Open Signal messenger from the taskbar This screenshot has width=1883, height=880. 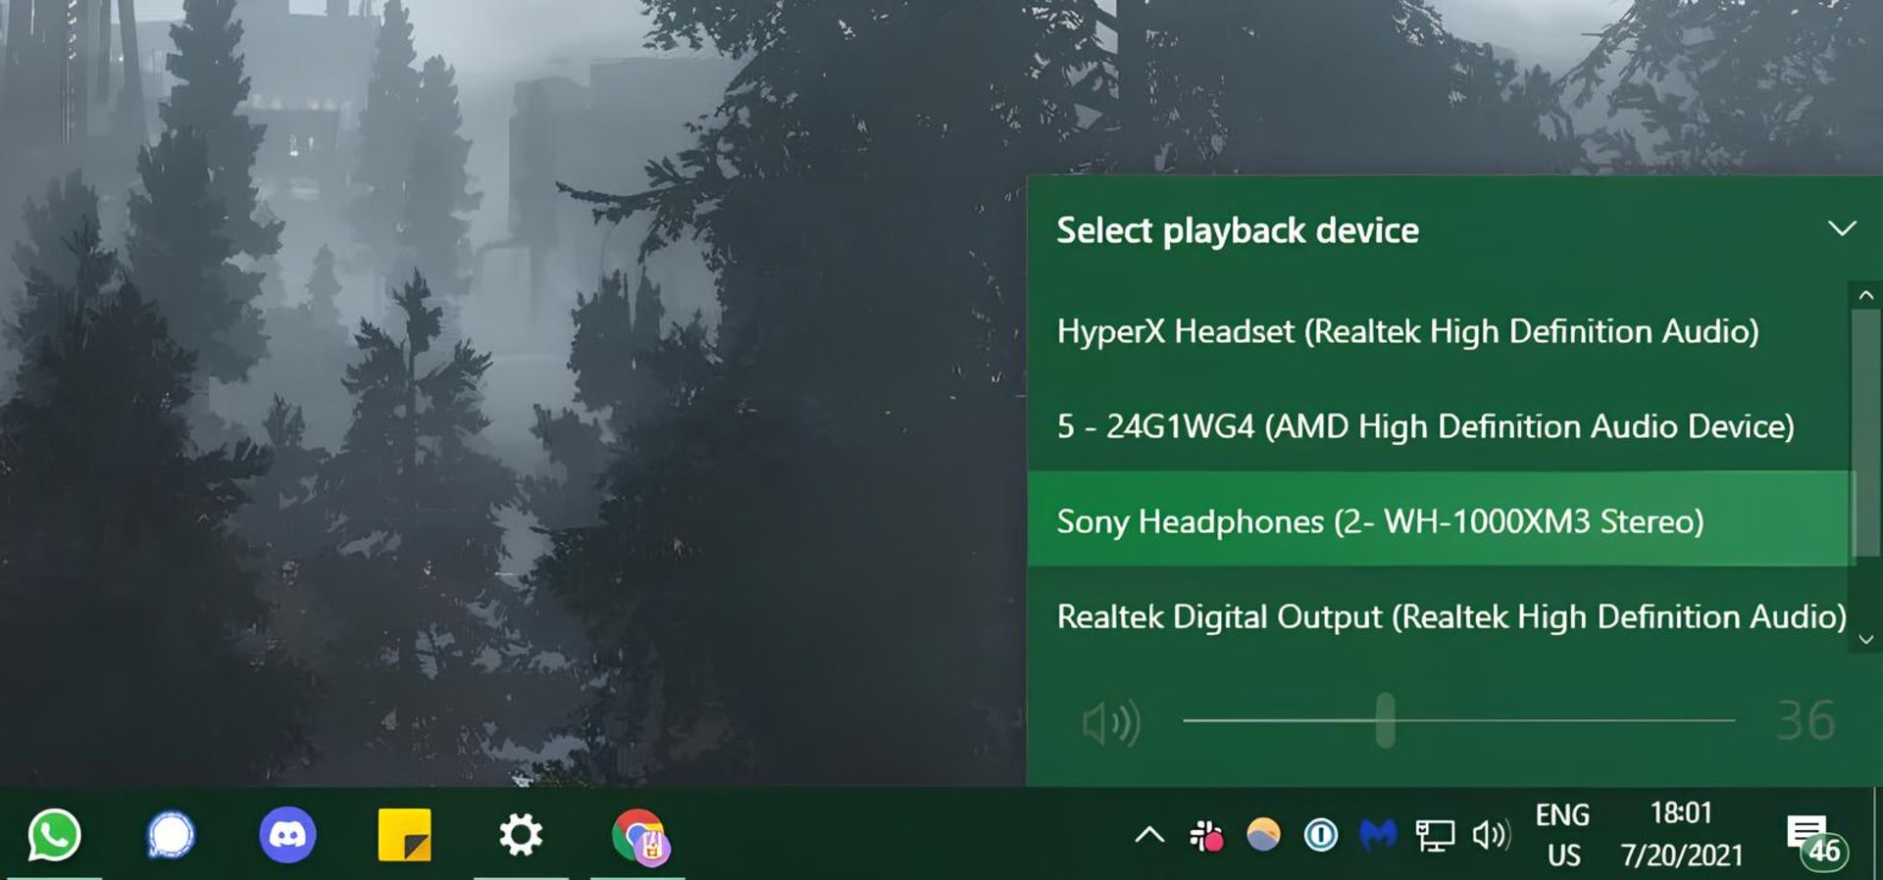(x=171, y=836)
